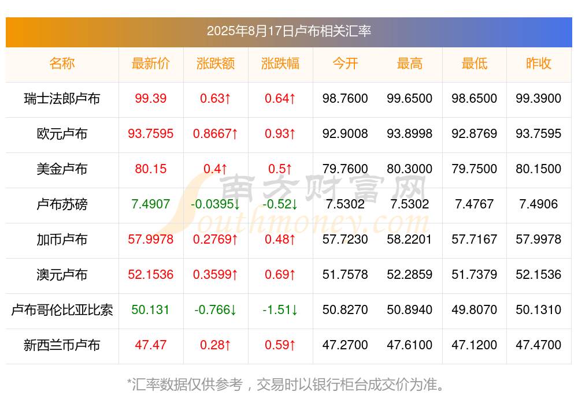Screen dimensions: 578x403
Task: Select the 最高 column header
Action: [410, 64]
